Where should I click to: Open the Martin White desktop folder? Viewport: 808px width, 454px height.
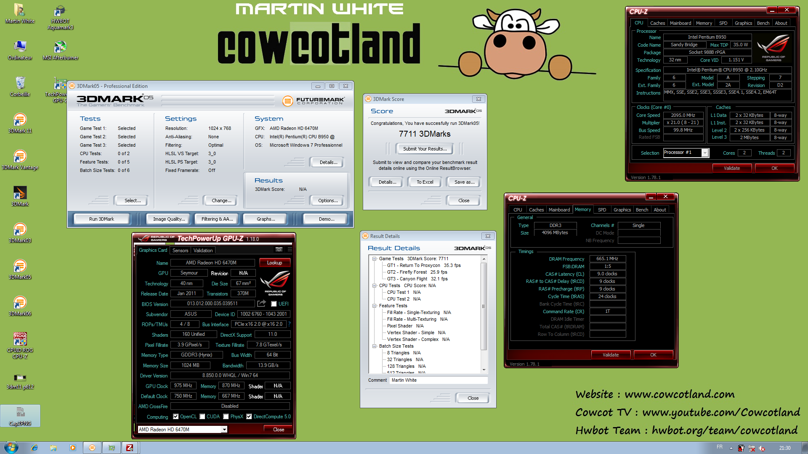pos(20,13)
